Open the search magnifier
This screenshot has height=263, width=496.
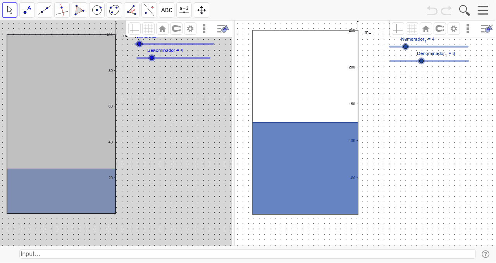click(x=465, y=10)
